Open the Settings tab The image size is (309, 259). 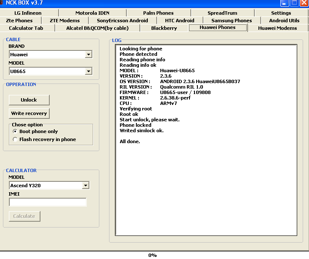(281, 13)
